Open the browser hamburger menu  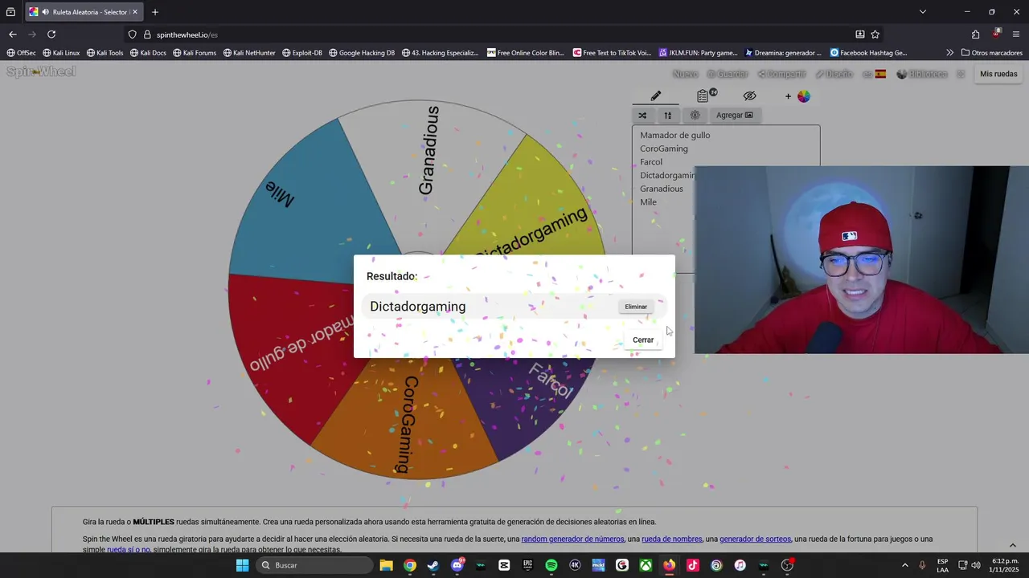click(x=1016, y=35)
